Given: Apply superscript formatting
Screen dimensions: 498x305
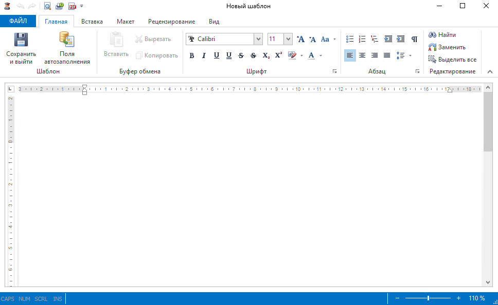Looking at the screenshot, I should [x=278, y=55].
